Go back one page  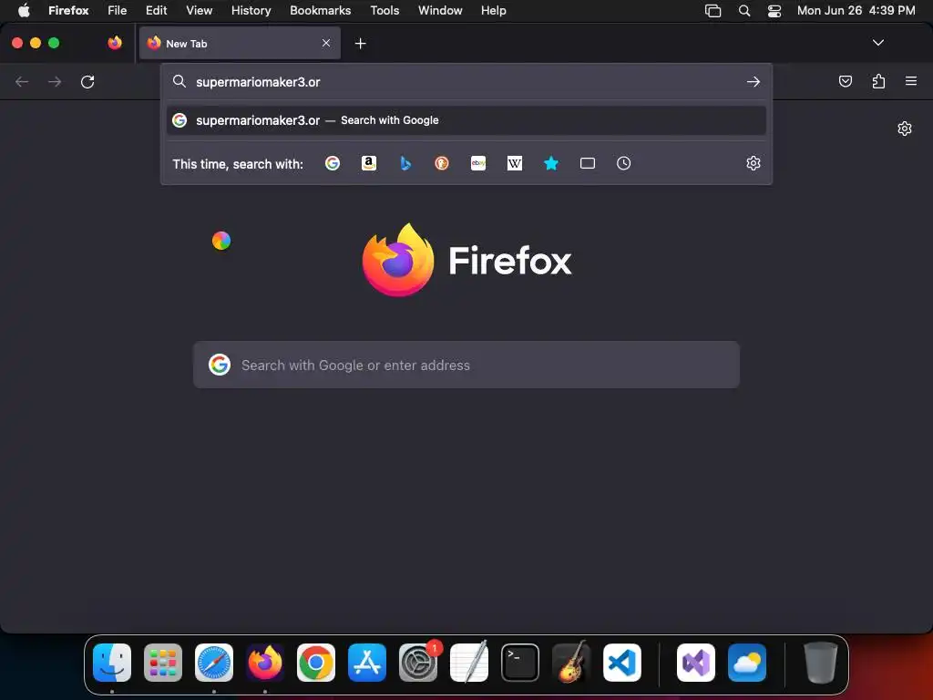(x=22, y=81)
